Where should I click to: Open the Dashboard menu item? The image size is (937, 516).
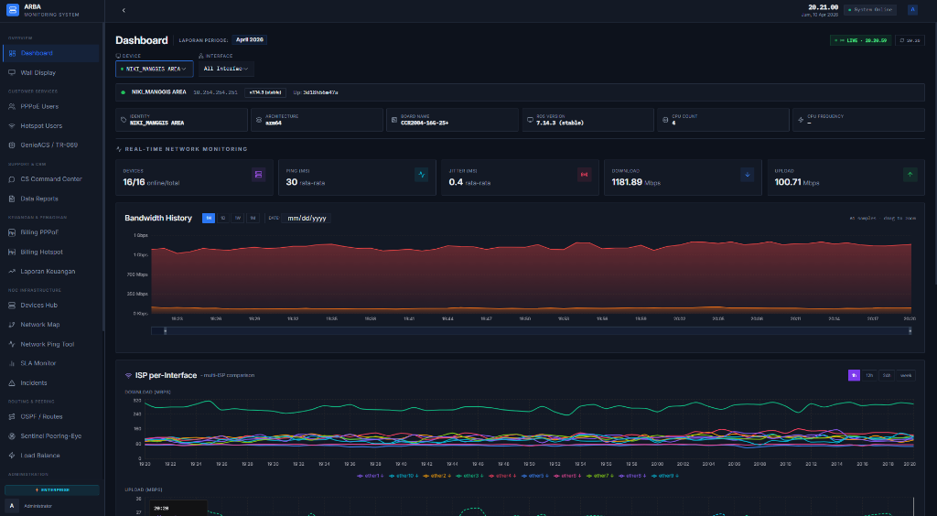(x=51, y=53)
